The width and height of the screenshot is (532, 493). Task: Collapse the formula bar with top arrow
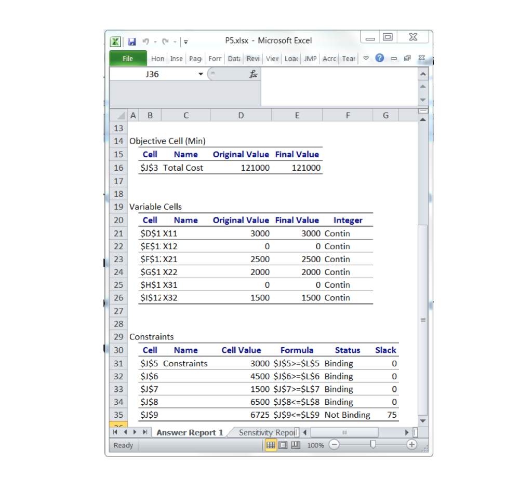point(423,74)
